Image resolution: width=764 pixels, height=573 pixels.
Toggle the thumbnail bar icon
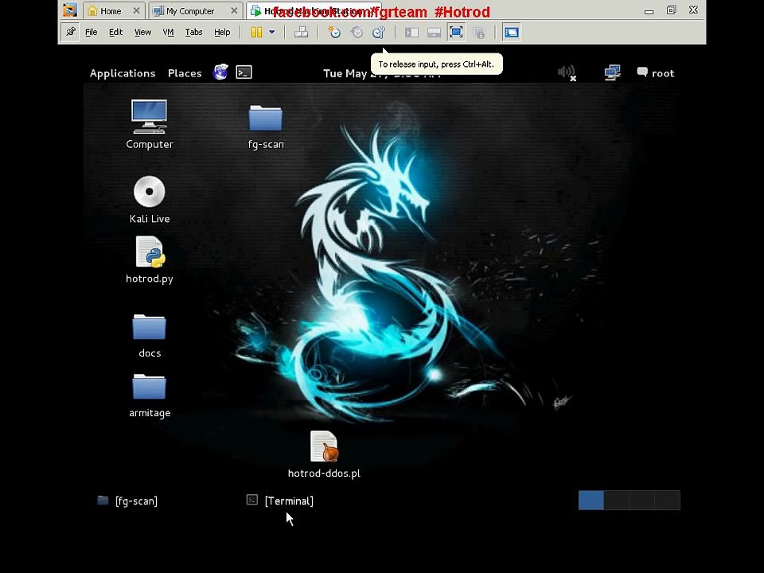pyautogui.click(x=435, y=33)
